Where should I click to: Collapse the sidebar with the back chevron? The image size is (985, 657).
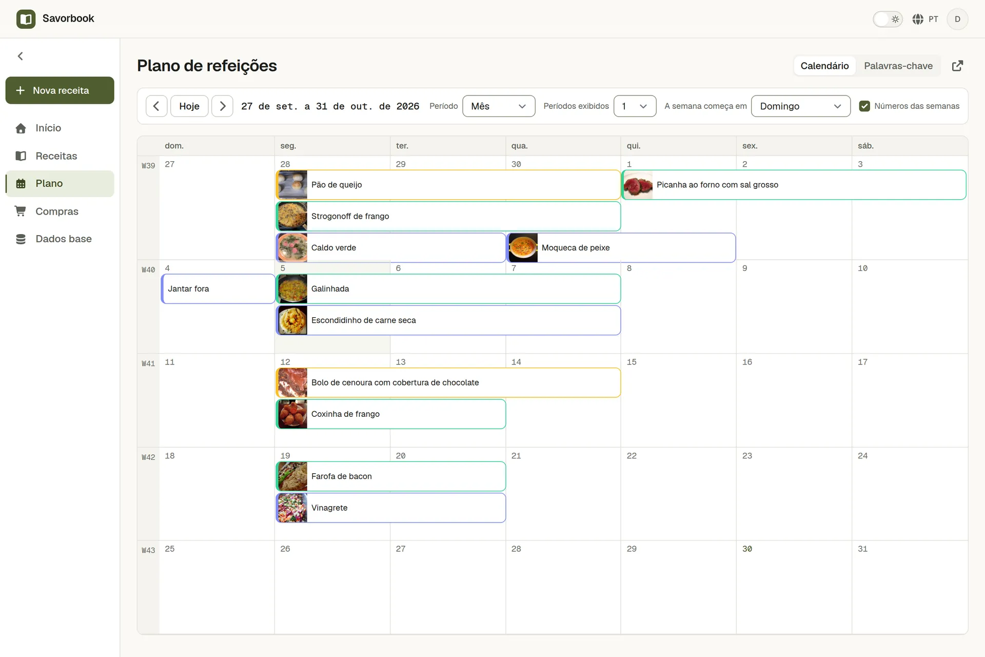[x=21, y=56]
